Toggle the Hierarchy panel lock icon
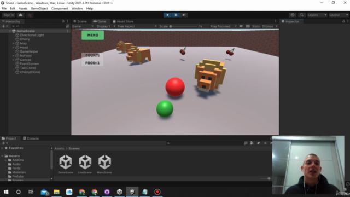Screen dimensions: 350x197 (x=63, y=21)
